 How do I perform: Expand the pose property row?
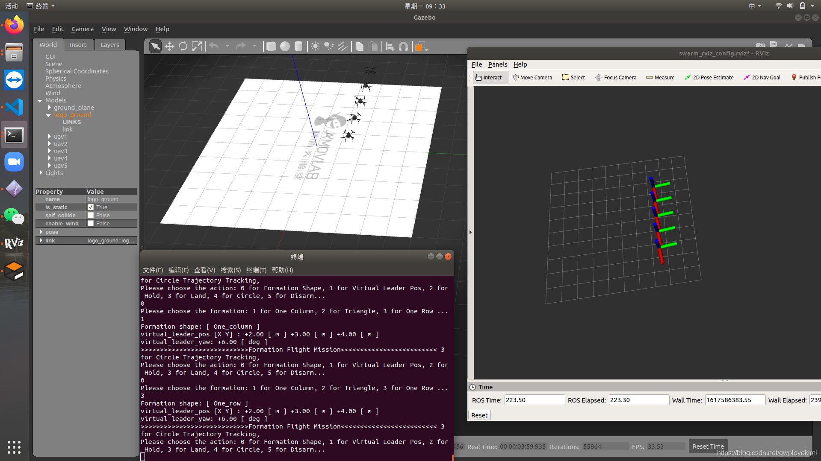tap(41, 232)
